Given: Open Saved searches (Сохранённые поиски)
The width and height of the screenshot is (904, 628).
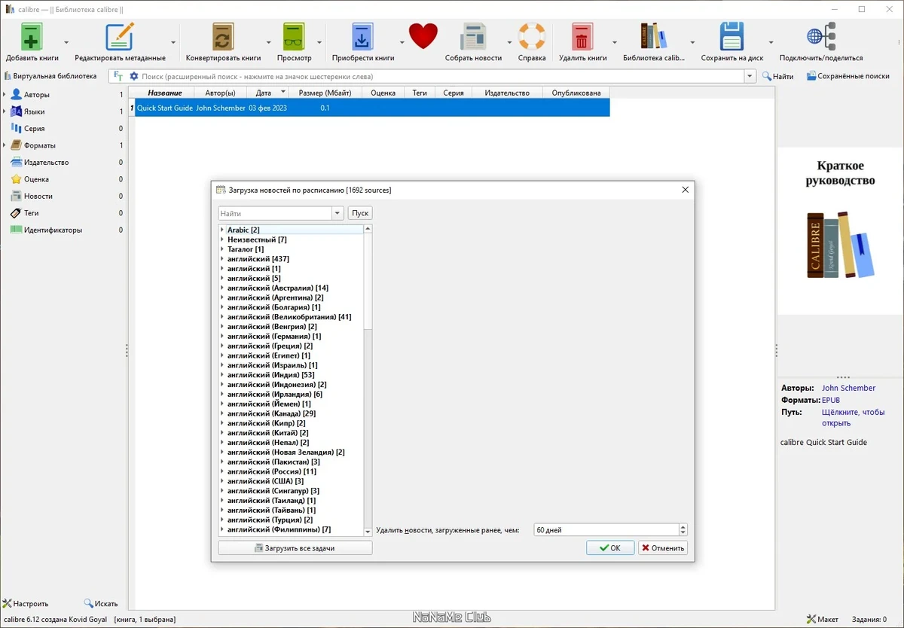Looking at the screenshot, I should click(847, 76).
